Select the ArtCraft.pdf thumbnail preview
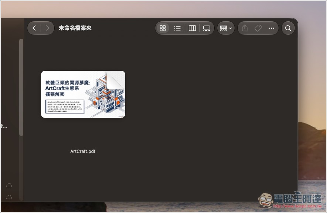This screenshot has height=213, width=327. 83,94
